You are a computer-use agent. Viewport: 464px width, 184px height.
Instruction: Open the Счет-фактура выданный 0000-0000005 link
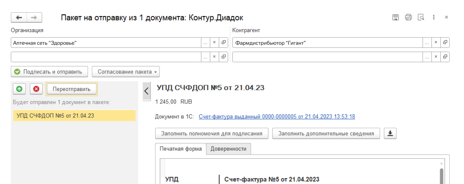(x=277, y=116)
